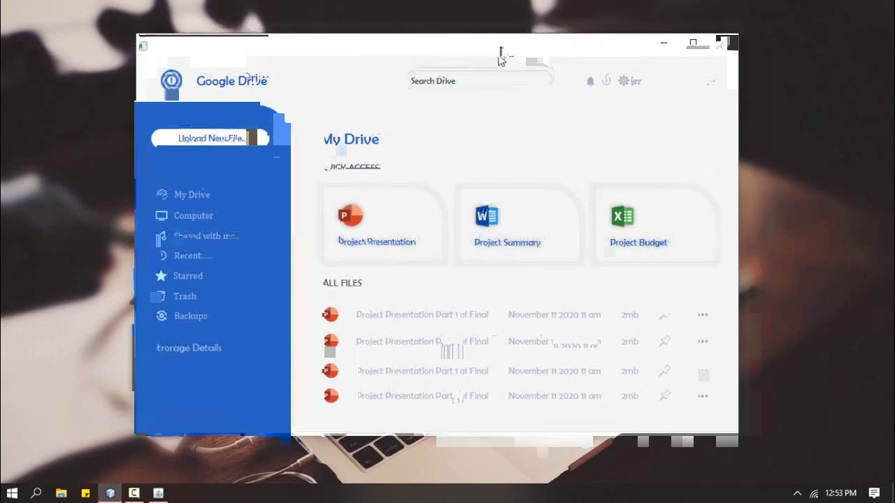Open the notifications bell icon
The height and width of the screenshot is (503, 895).
pyautogui.click(x=590, y=81)
